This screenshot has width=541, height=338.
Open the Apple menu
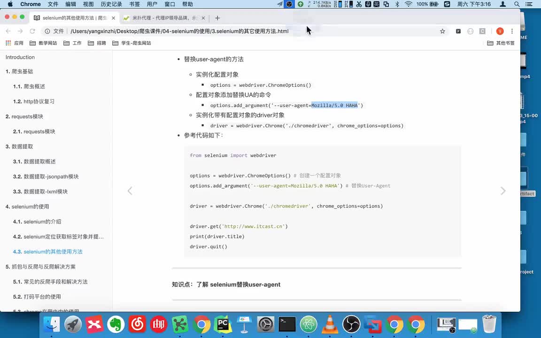pyautogui.click(x=10, y=4)
